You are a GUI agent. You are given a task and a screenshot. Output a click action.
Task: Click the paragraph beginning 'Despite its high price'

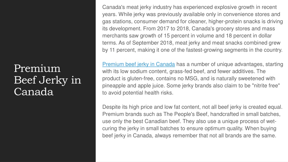(x=192, y=121)
